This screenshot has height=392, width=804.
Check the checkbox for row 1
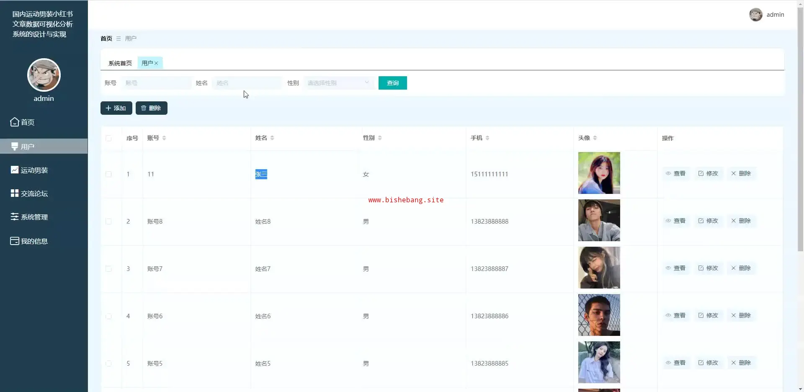click(108, 174)
